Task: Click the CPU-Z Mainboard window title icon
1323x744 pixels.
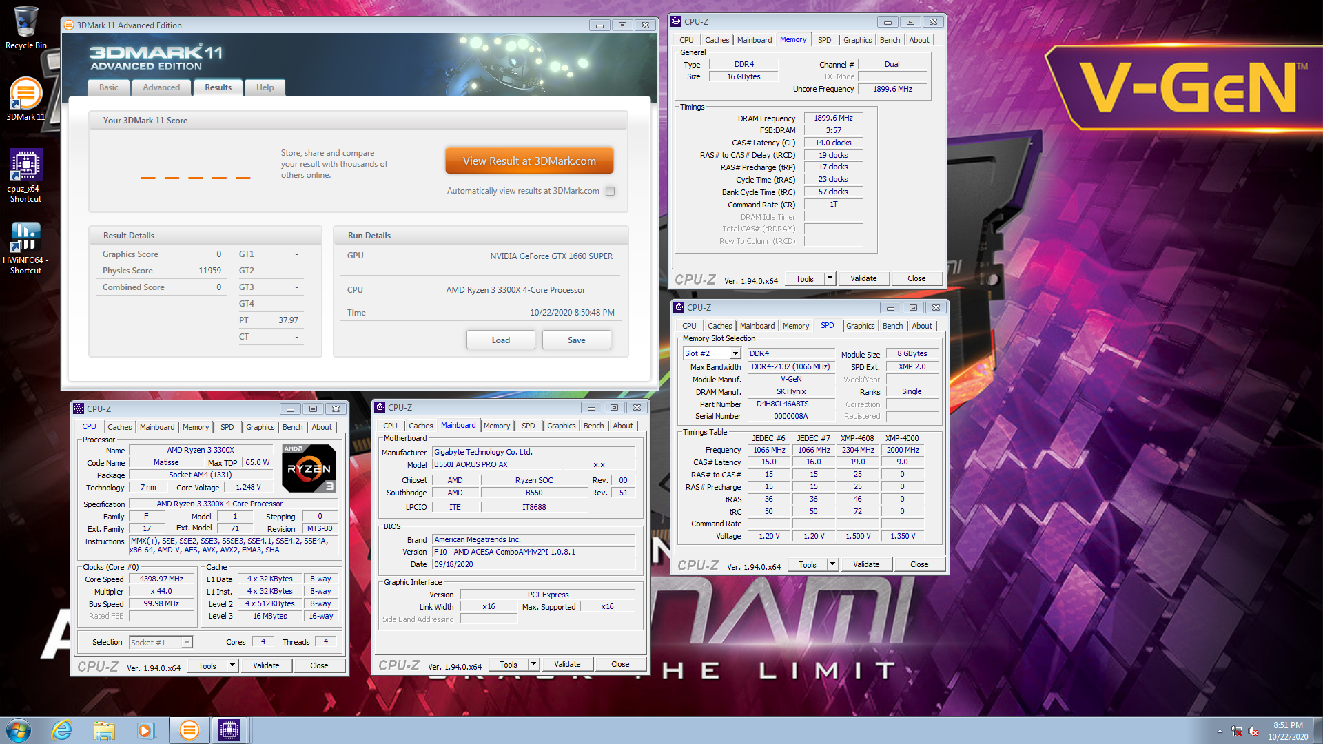Action: pos(380,407)
